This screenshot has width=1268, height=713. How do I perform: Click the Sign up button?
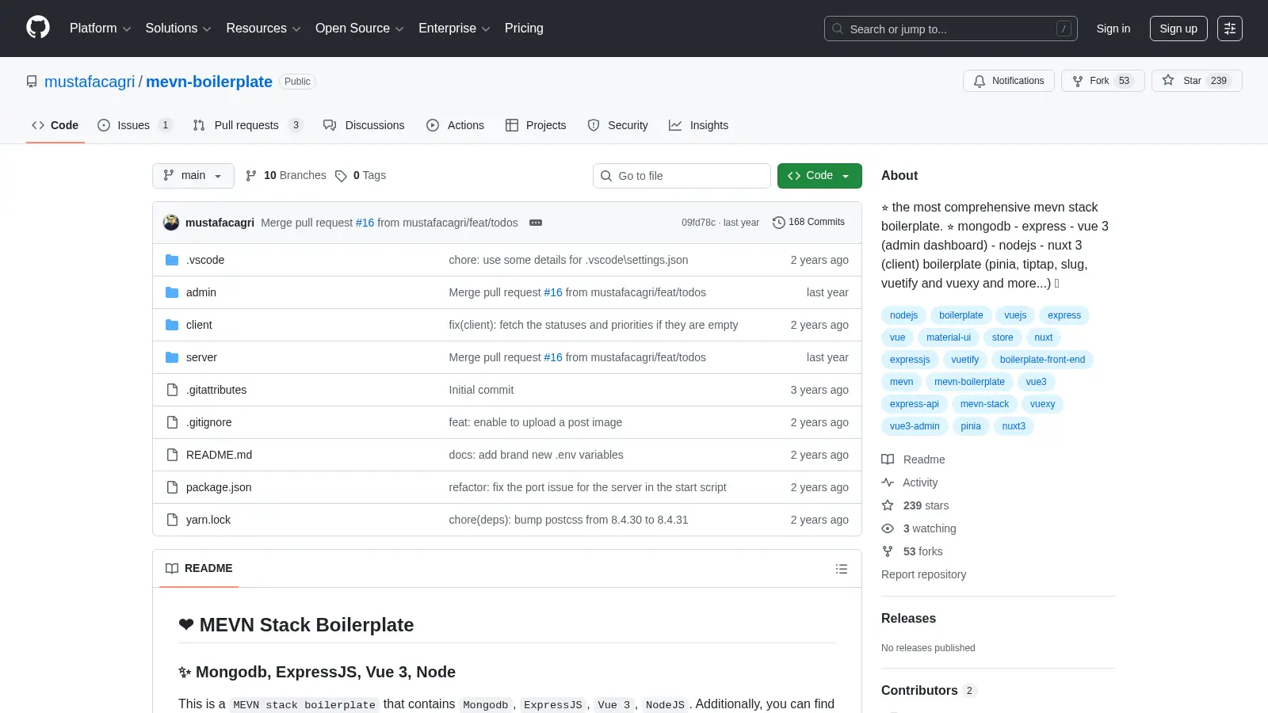click(1178, 29)
